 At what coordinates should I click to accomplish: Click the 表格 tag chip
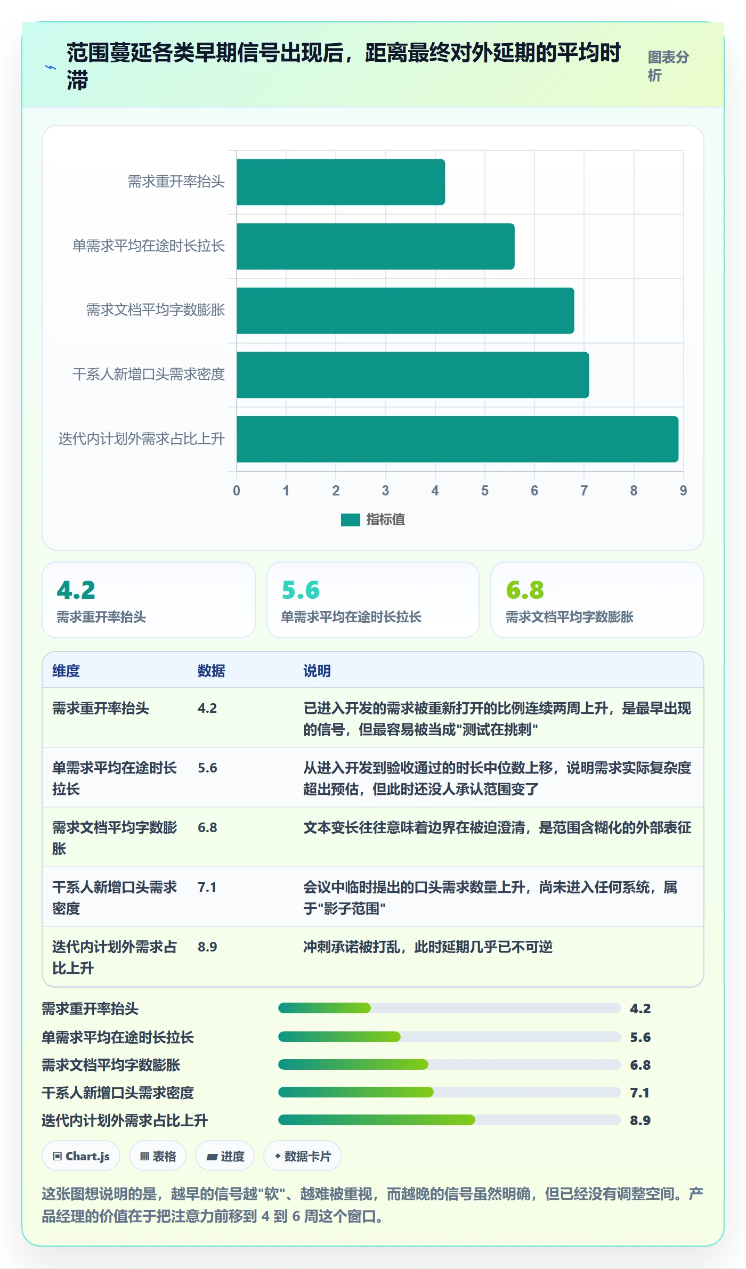(158, 1156)
